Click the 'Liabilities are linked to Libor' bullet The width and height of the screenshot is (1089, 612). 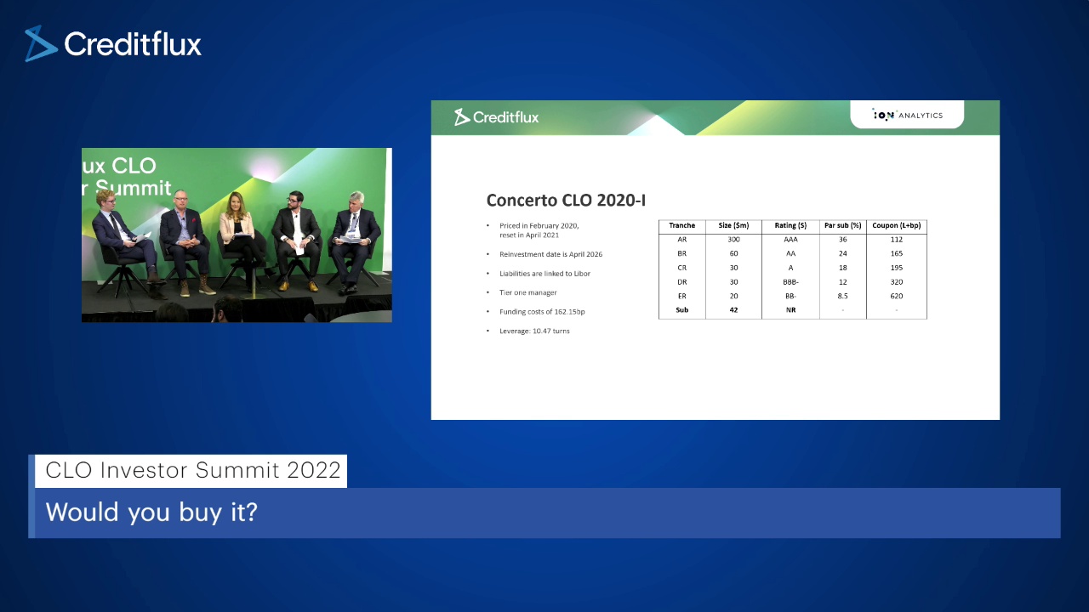pyautogui.click(x=544, y=274)
